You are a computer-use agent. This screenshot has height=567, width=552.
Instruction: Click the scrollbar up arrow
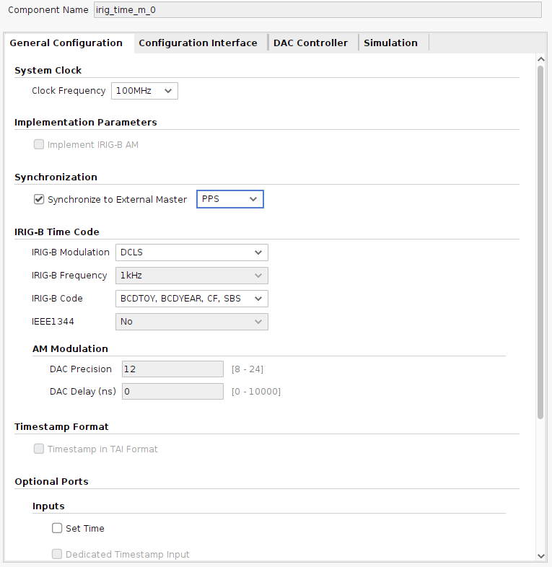pyautogui.click(x=540, y=59)
